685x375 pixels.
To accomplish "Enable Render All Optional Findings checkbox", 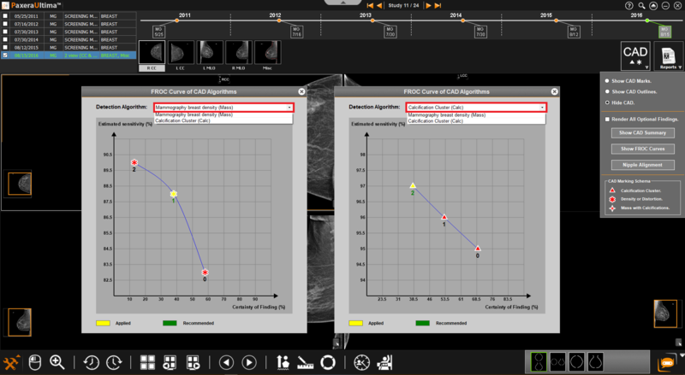I will [608, 120].
